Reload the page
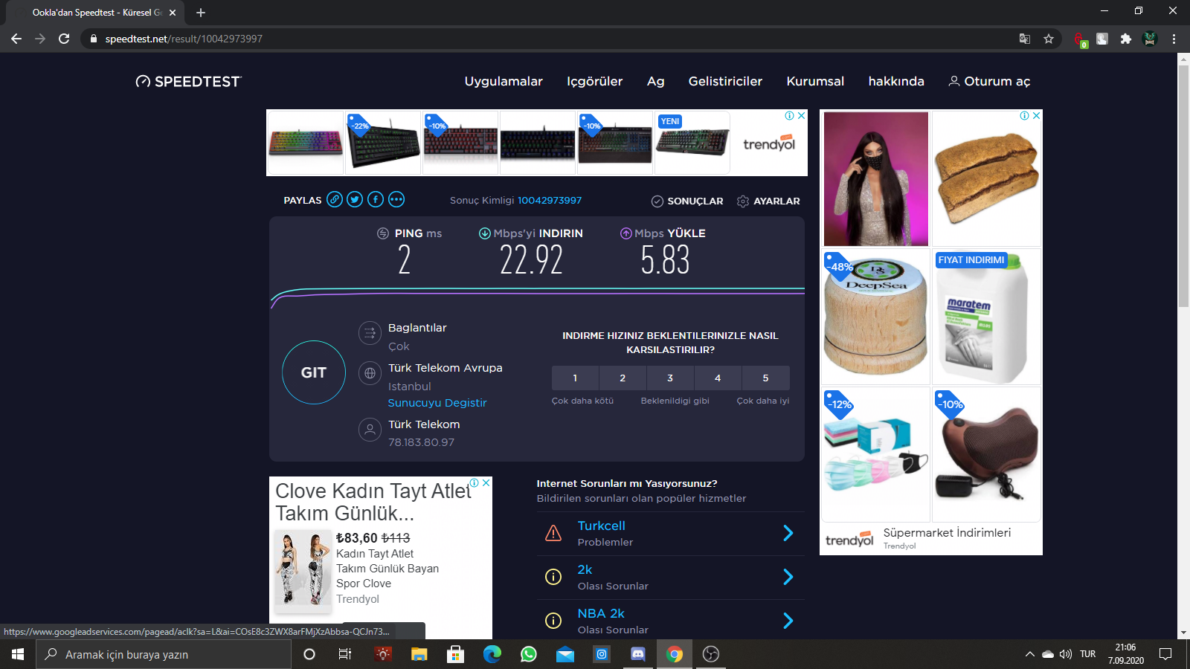The height and width of the screenshot is (669, 1190). coord(64,39)
